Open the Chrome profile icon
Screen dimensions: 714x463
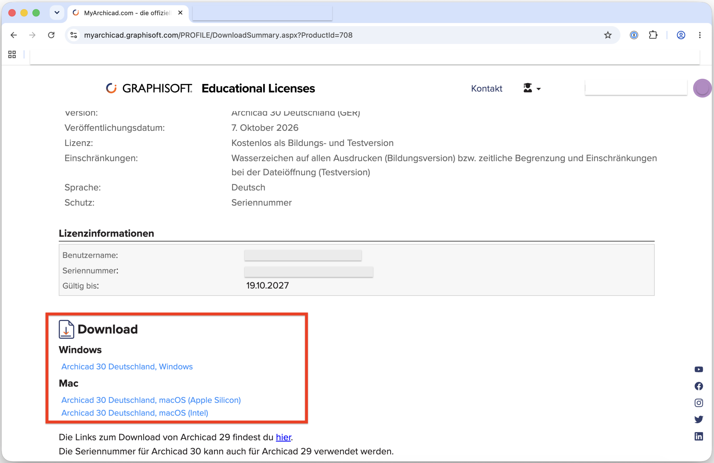coord(681,35)
